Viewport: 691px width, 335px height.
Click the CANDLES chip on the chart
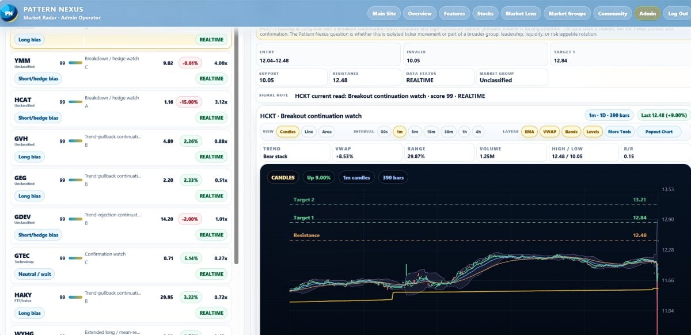pyautogui.click(x=283, y=177)
